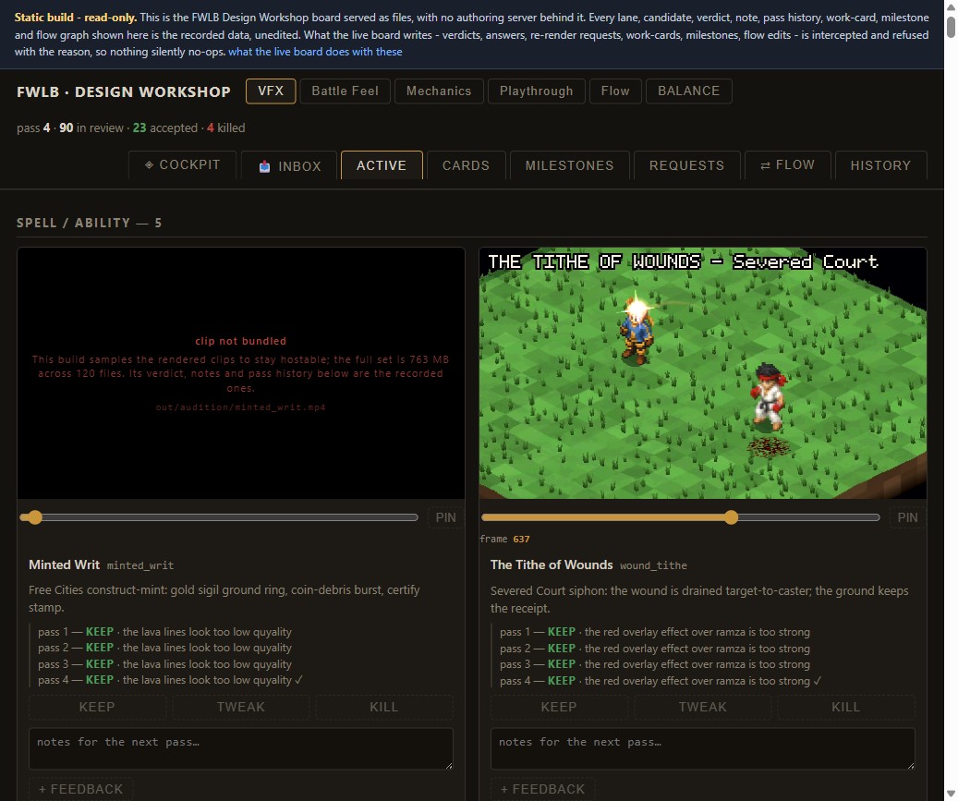Image resolution: width=958 pixels, height=801 pixels.
Task: Open the COCKPIT view tab
Action: pyautogui.click(x=182, y=165)
